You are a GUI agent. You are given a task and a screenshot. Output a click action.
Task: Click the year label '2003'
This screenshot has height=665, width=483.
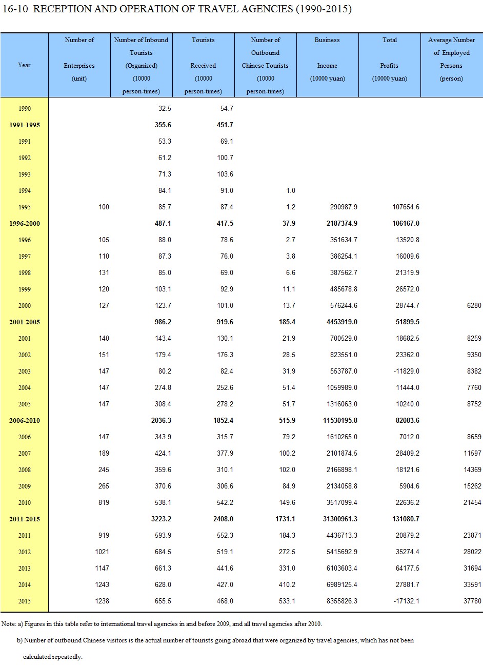[x=24, y=371]
